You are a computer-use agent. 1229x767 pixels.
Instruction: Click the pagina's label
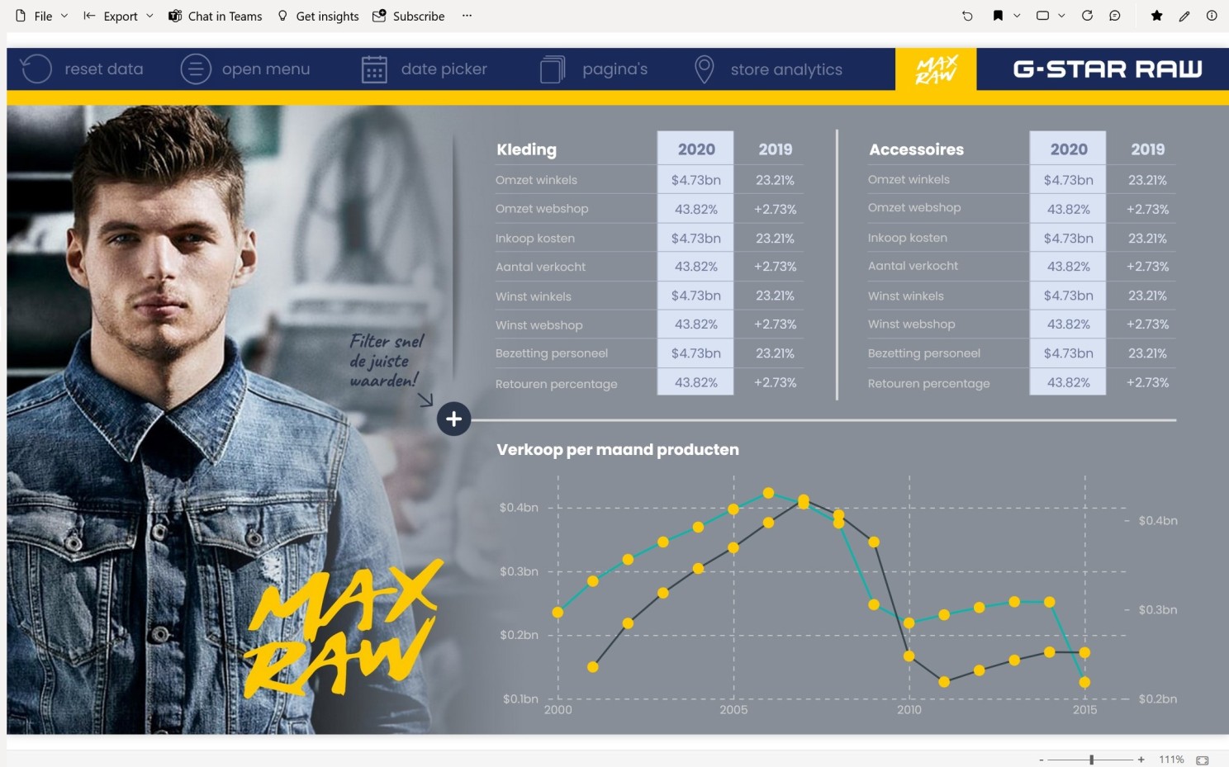coord(615,69)
